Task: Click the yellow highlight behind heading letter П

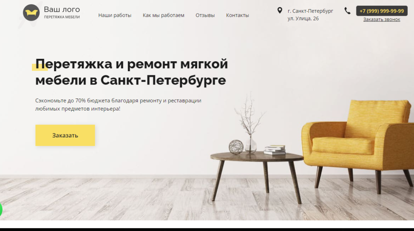Action: 40,67
